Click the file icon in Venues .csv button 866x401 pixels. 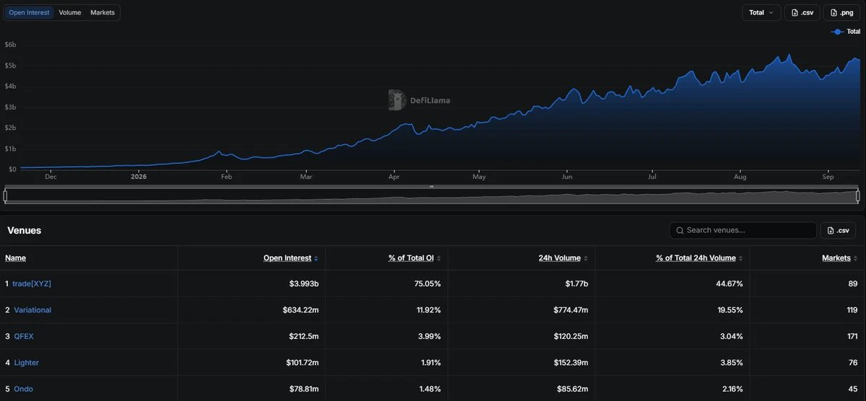click(x=830, y=230)
